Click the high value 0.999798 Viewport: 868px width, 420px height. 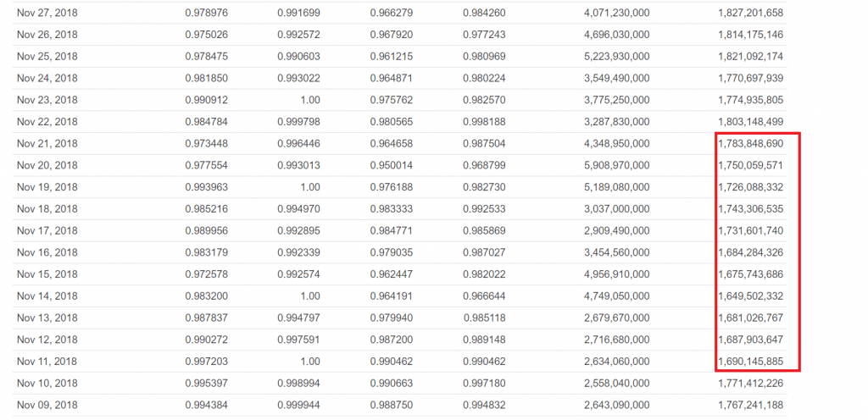298,122
